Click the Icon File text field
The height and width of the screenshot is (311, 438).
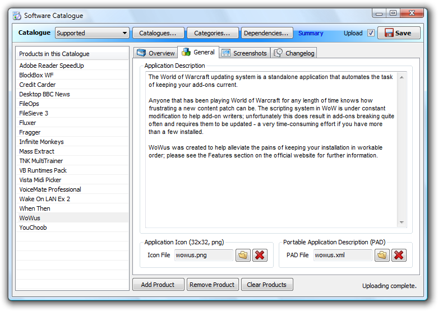coord(204,256)
